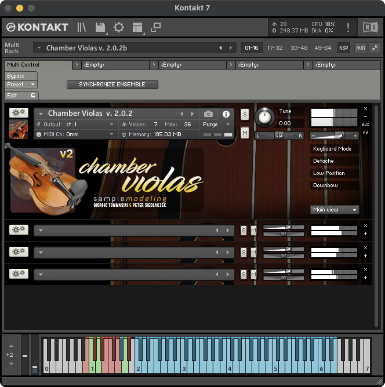The image size is (385, 387).
Task: Open the Output st. 1 dropdown
Action: pyautogui.click(x=76, y=124)
